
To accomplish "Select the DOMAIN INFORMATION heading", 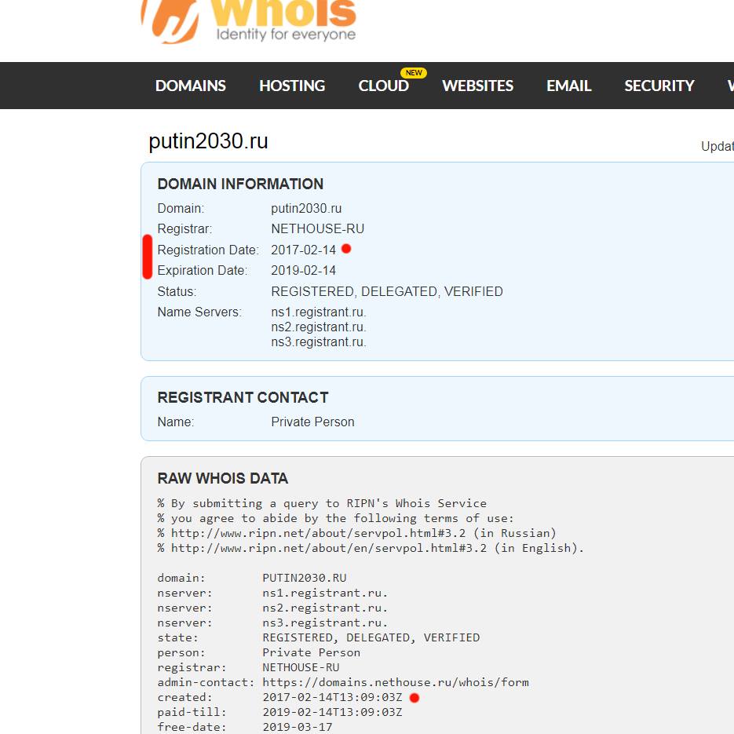I will (240, 184).
